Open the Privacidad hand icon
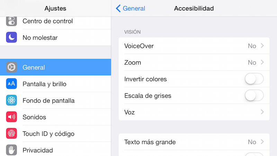This screenshot has height=156, width=277. click(11, 150)
